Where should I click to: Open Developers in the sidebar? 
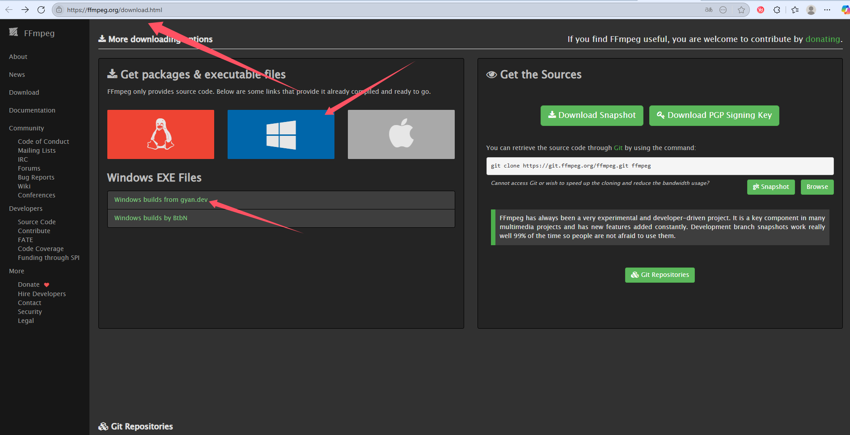[x=26, y=209]
